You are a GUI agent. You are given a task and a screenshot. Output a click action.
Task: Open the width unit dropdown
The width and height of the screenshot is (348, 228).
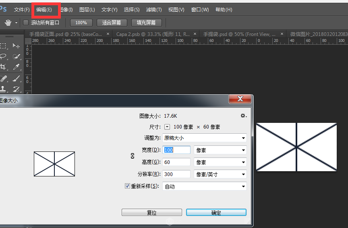pyautogui.click(x=220, y=150)
